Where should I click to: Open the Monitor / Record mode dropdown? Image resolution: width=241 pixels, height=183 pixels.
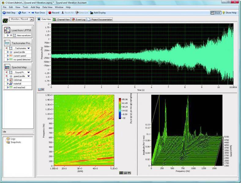(32, 20)
